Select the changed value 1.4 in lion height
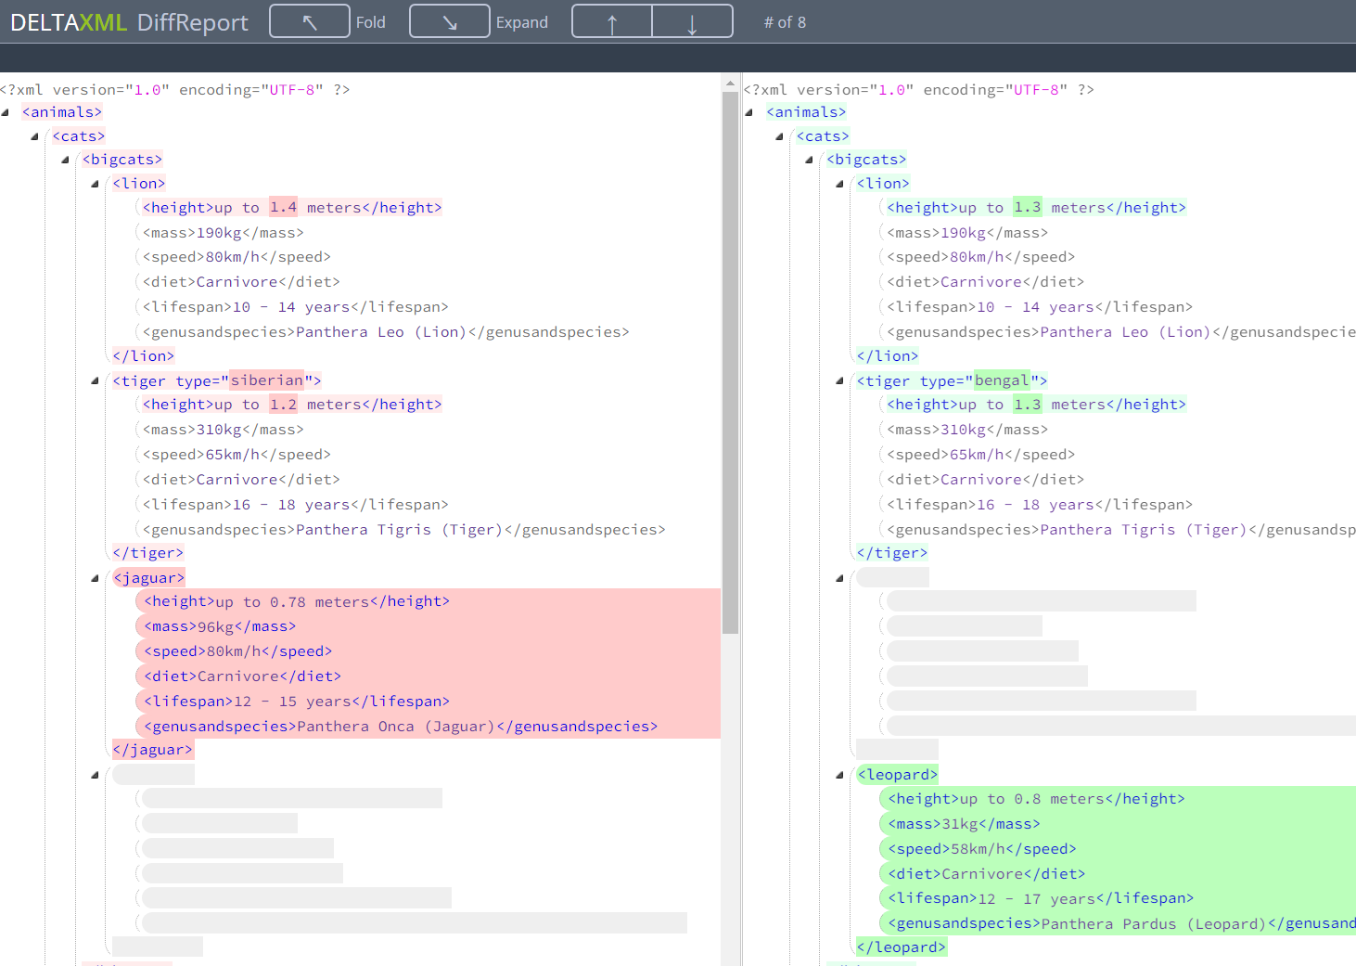Screen dimensions: 1356x966 coord(283,207)
